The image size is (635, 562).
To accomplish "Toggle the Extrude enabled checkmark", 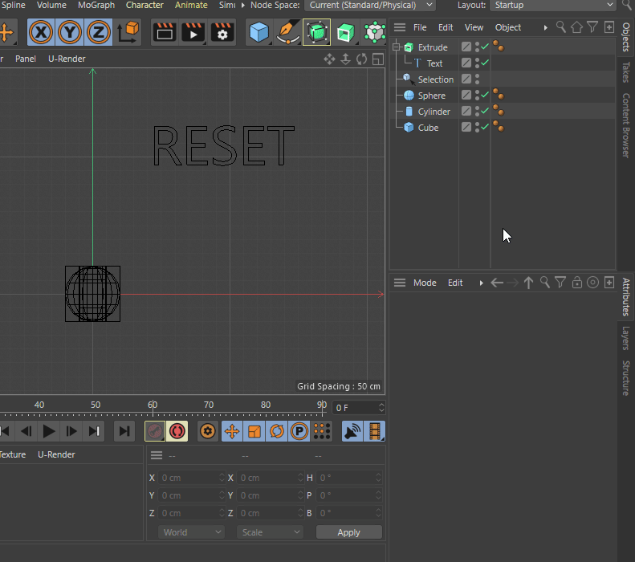I will (485, 47).
